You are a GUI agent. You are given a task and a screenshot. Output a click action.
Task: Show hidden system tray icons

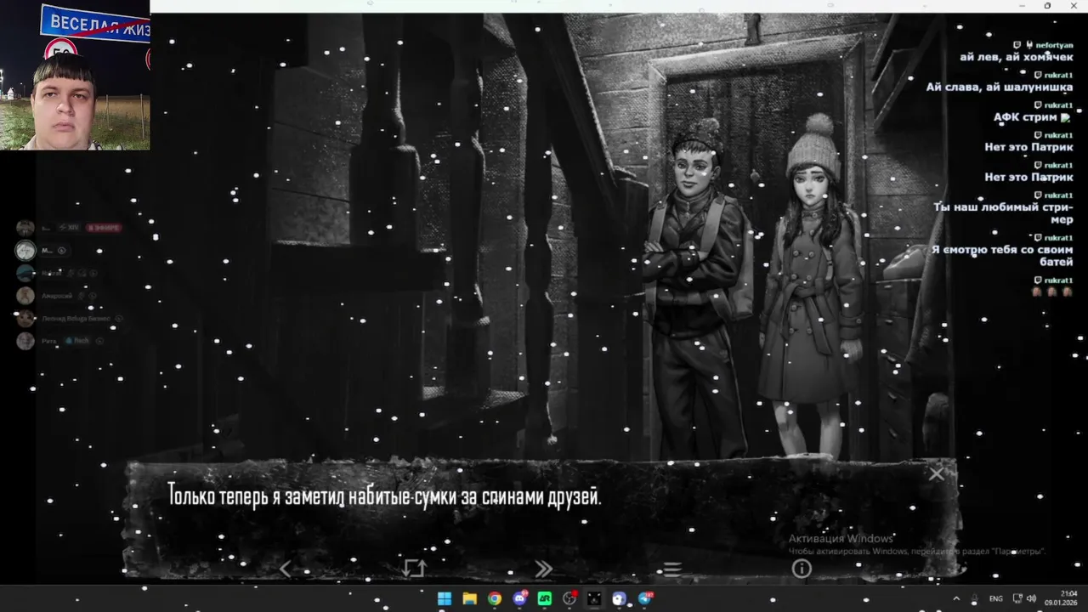click(956, 598)
